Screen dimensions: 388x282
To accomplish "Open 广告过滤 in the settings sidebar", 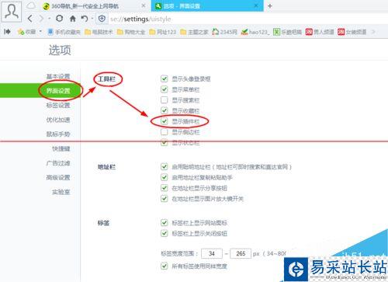I will pos(58,163).
